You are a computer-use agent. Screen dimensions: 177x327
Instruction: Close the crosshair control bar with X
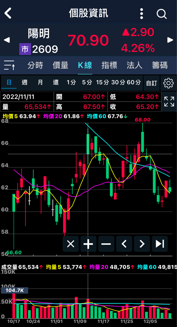70,244
